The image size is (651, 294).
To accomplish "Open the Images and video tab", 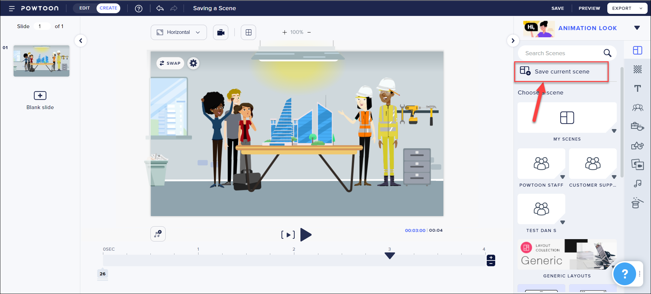I will 637,165.
